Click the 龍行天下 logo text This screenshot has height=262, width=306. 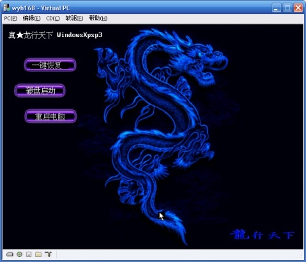tap(263, 235)
